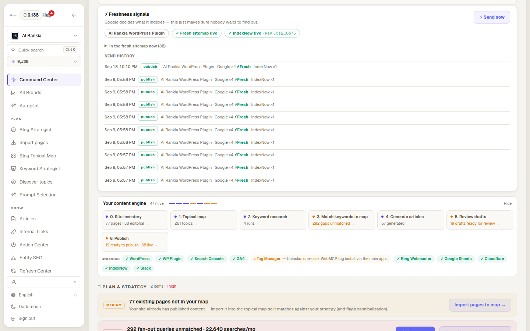Expand 'In the fresh sitemap now (38)'
The width and height of the screenshot is (530, 331).
[135, 46]
